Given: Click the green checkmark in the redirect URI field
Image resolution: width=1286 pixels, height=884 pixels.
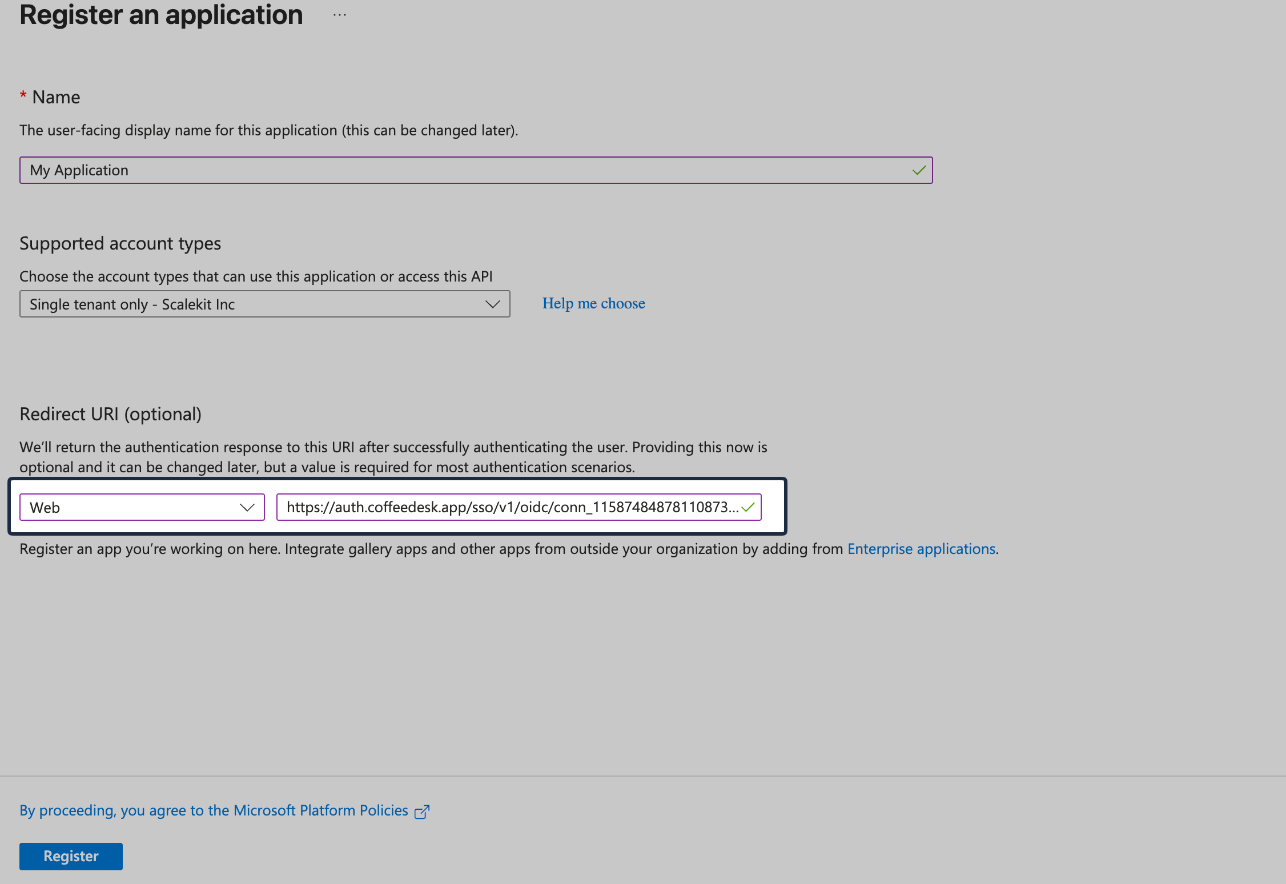Looking at the screenshot, I should pos(749,507).
